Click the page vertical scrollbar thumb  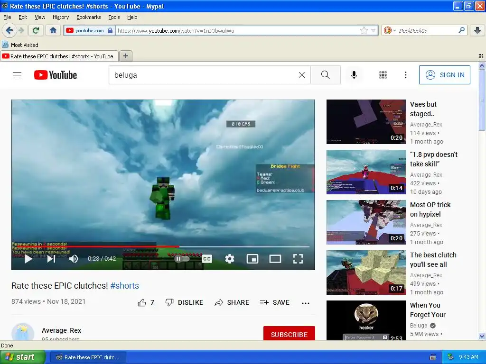[x=481, y=100]
